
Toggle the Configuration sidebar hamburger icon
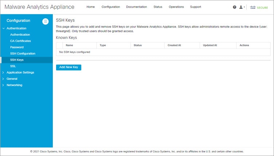pyautogui.click(x=46, y=22)
